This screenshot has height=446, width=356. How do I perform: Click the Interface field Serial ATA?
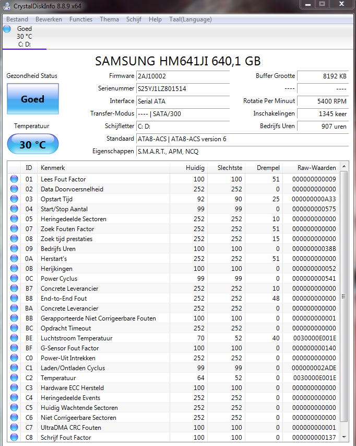point(183,101)
